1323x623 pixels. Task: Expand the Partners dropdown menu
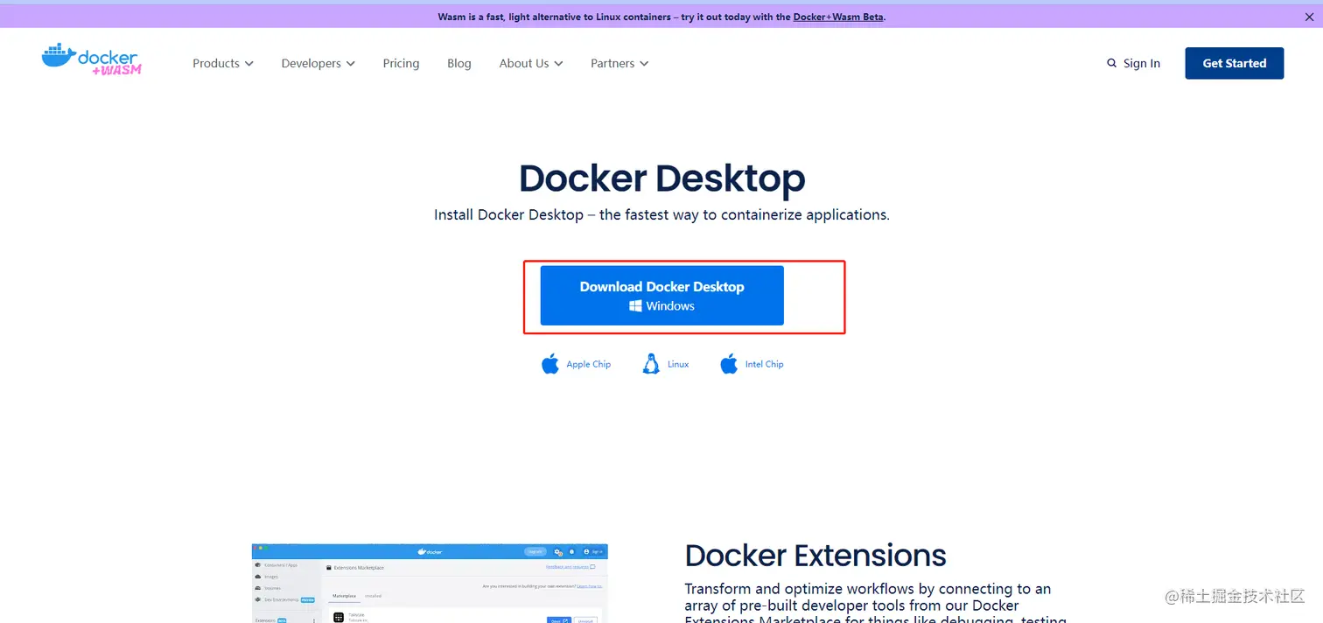click(619, 63)
